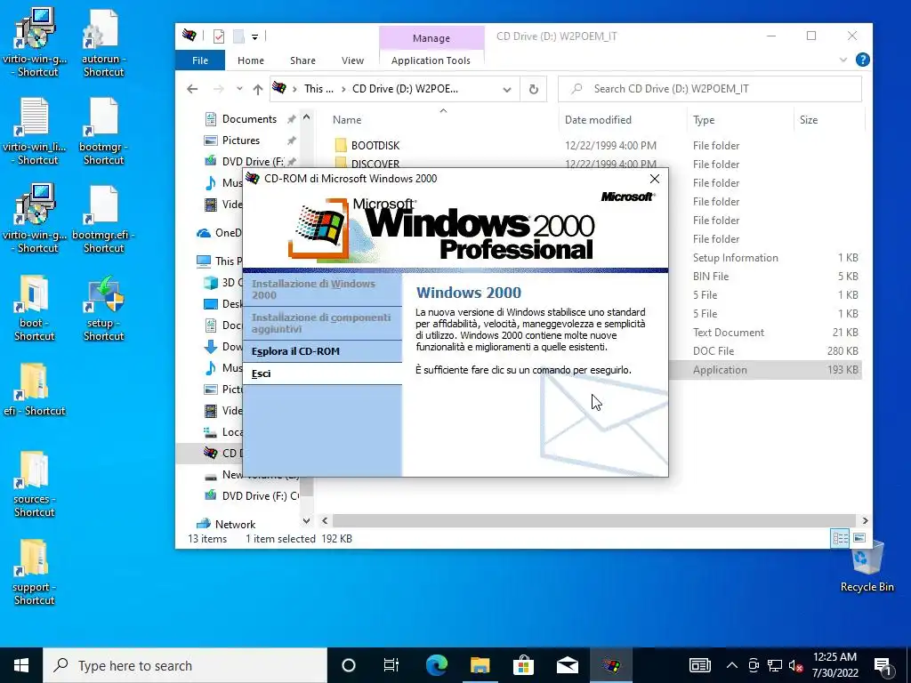Open the Recycle Bin
The height and width of the screenshot is (683, 911).
[867, 566]
